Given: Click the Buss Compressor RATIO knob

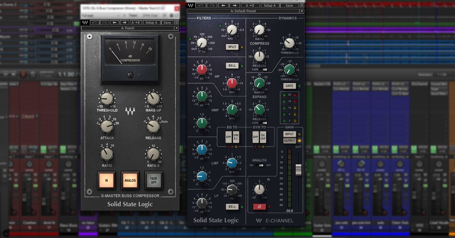Looking at the screenshot, I should pos(107,153).
